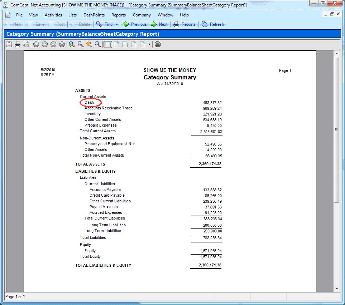
Task: Click the vertical scrollbar down arrow
Action: 337,288
